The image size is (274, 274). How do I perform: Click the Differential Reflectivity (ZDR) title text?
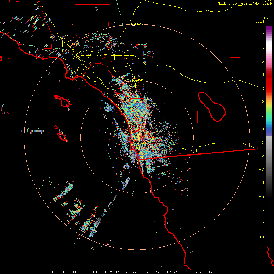tap(95, 272)
